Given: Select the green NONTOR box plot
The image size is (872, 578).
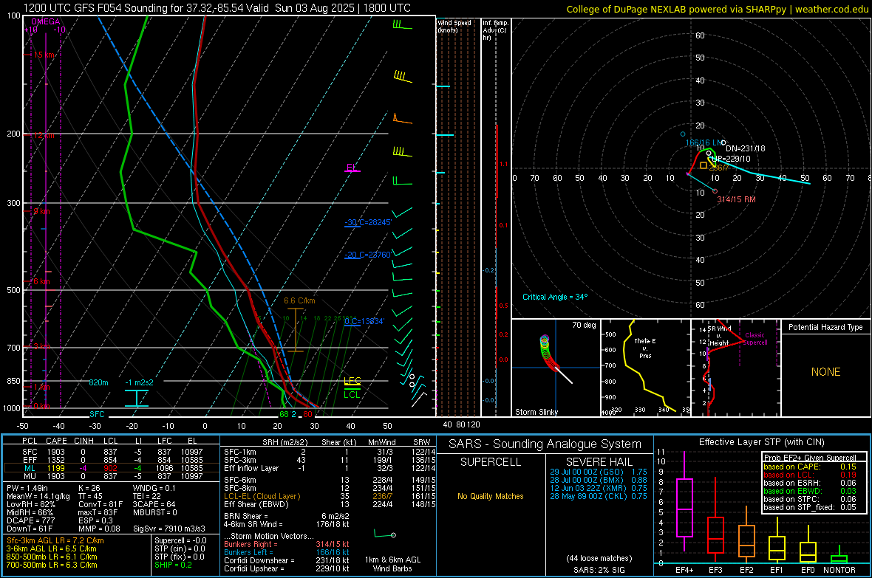Looking at the screenshot, I should point(839,555).
